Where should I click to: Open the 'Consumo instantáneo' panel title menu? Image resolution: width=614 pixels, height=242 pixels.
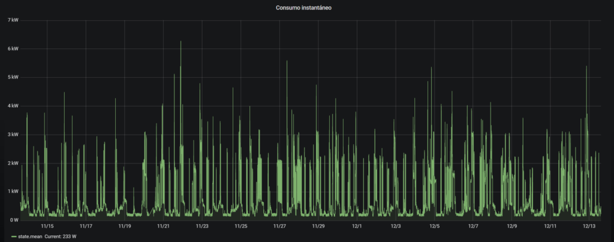tap(303, 7)
